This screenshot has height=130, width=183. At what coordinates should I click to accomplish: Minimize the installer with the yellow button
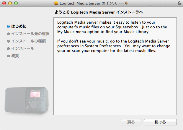(x=10, y=3)
